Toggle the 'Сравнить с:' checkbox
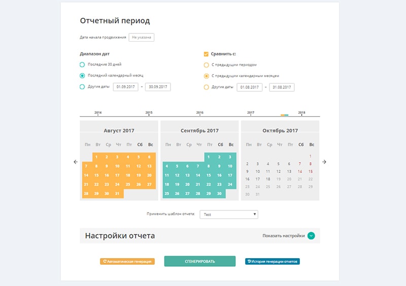The image size is (406, 286). click(x=206, y=53)
